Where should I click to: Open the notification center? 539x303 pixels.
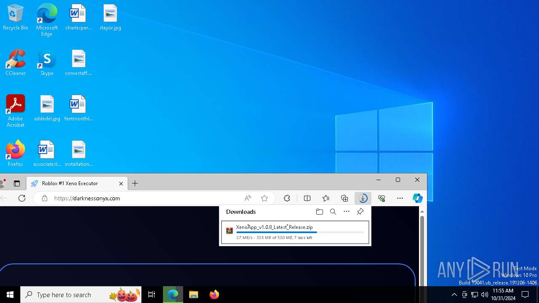(525, 295)
